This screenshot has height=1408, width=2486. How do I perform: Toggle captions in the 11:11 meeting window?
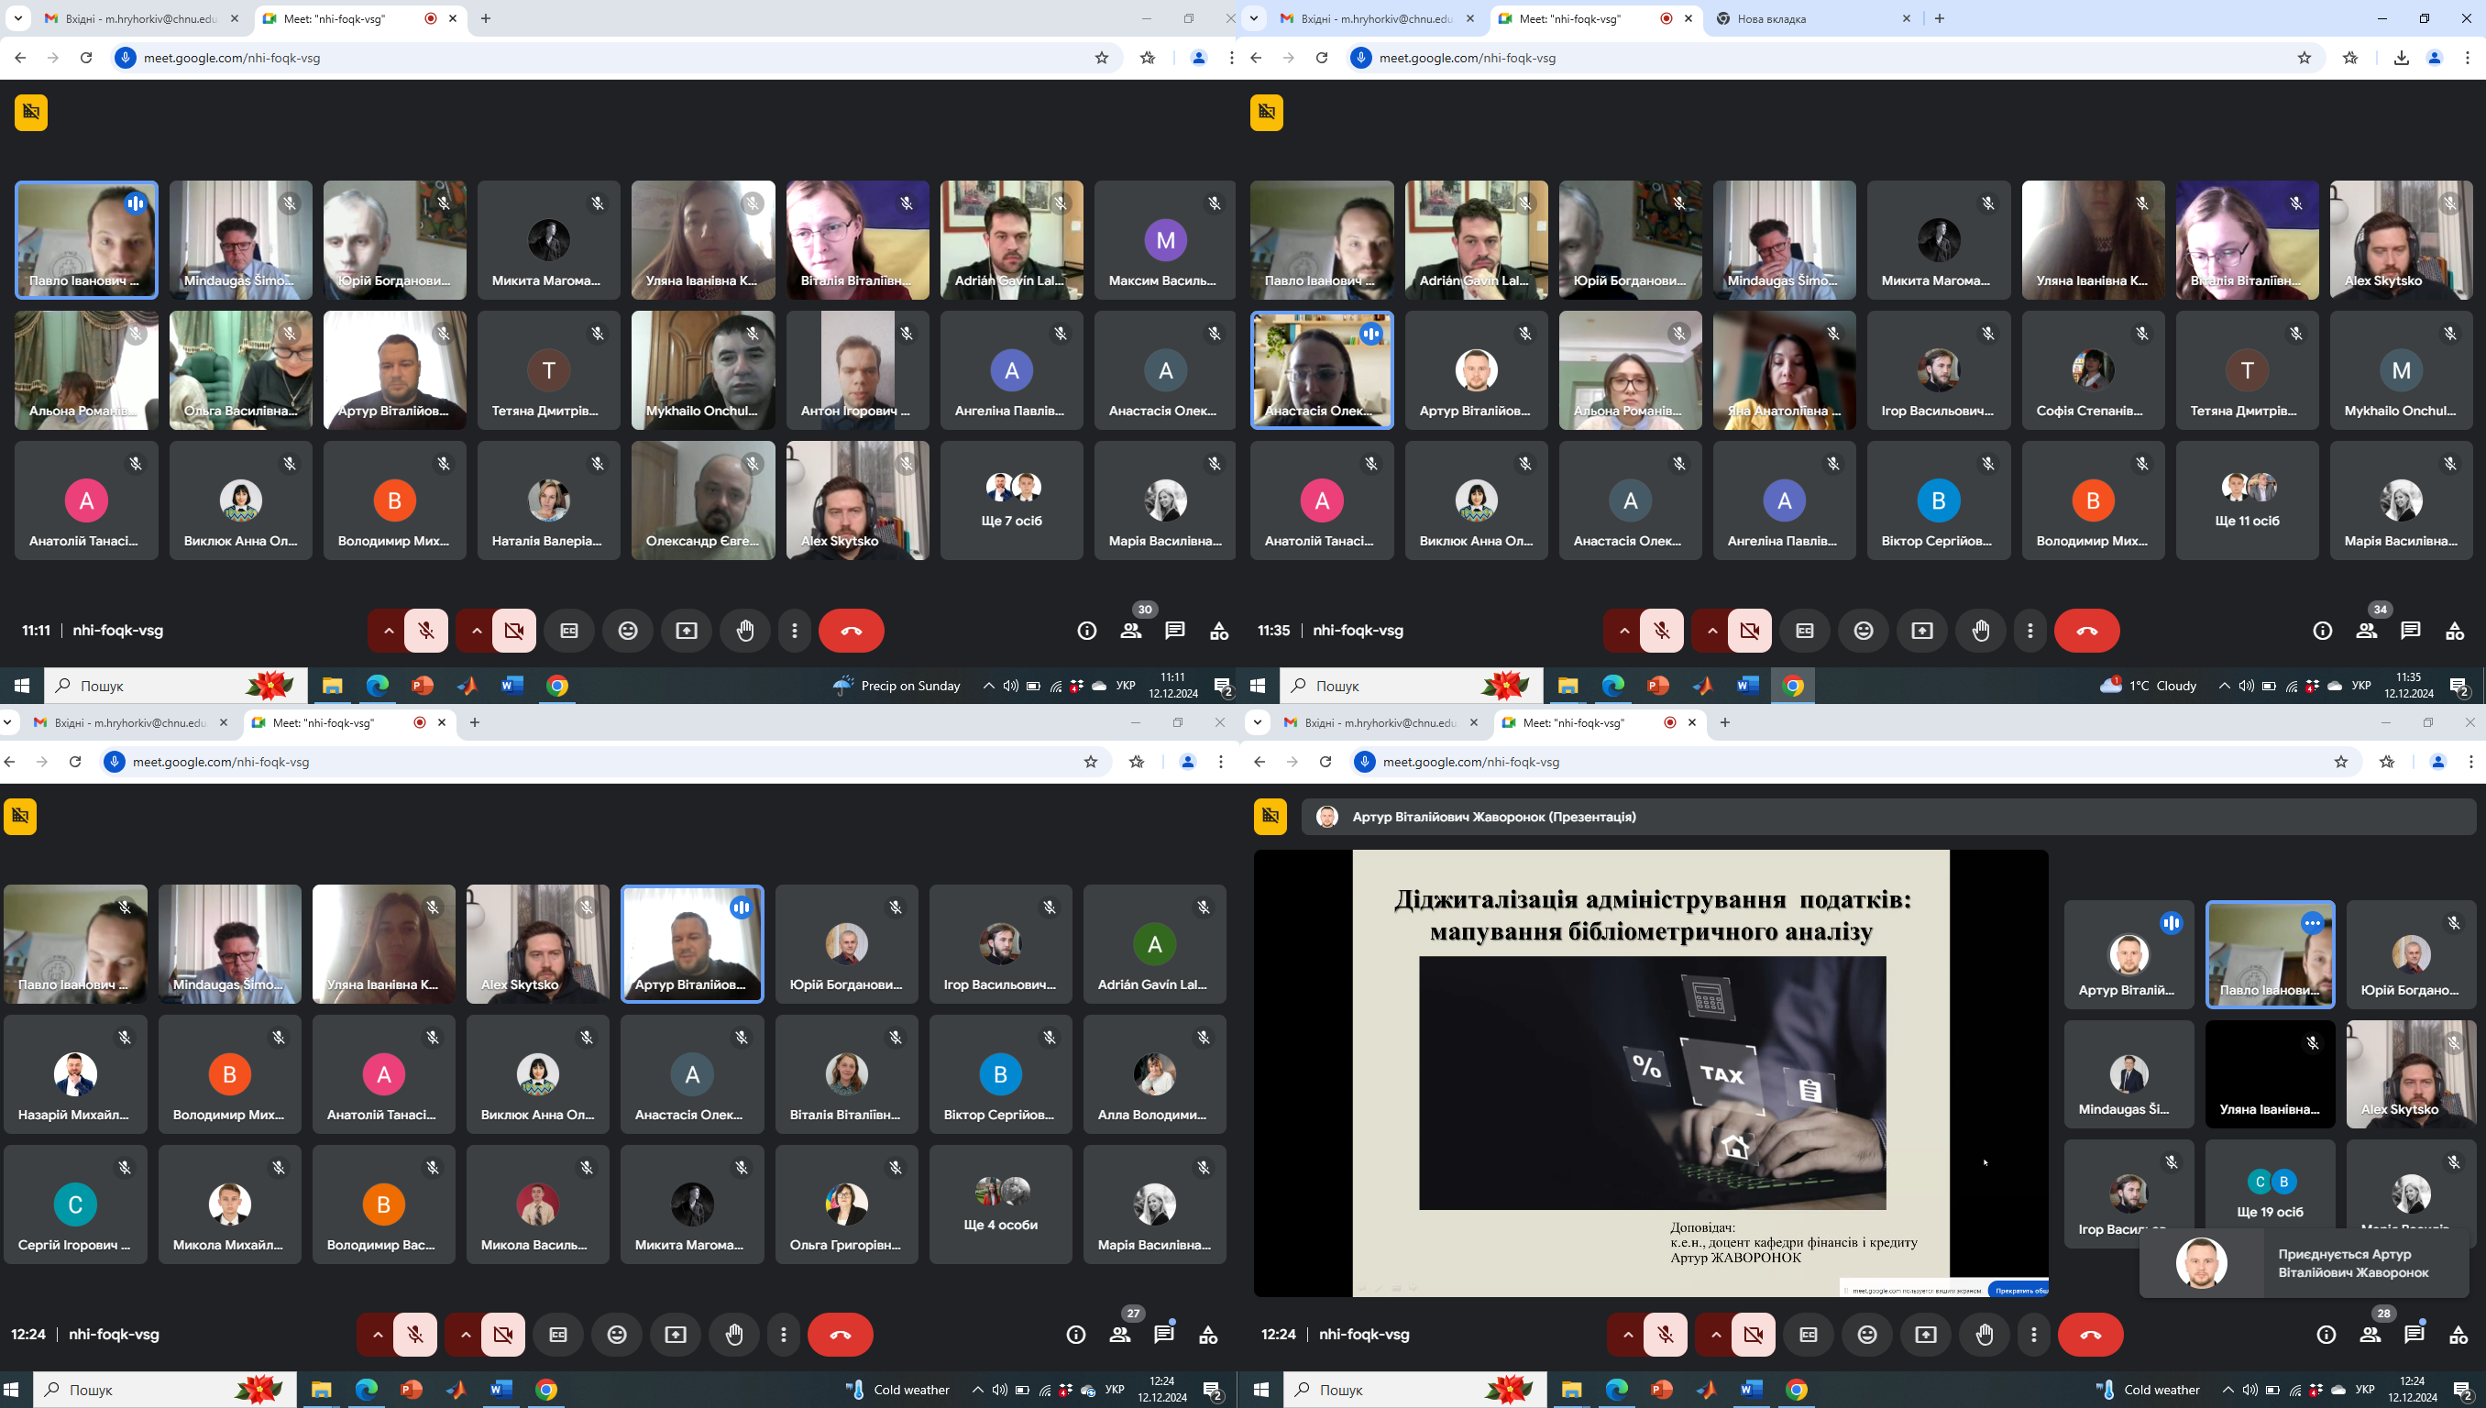pos(569,631)
